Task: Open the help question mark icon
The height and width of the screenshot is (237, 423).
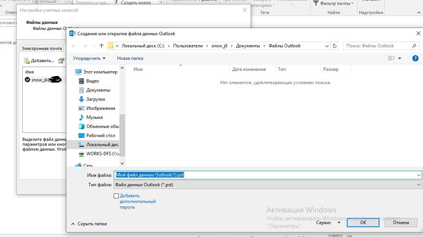Action: [x=415, y=58]
